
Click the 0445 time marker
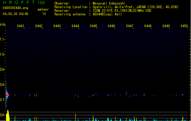pyautogui.click(x=94, y=26)
